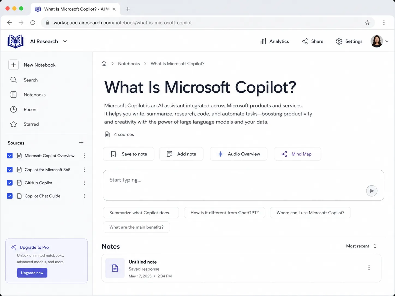Click the plus icon beside New Notebook
This screenshot has height=296, width=395.
pyautogui.click(x=14, y=65)
